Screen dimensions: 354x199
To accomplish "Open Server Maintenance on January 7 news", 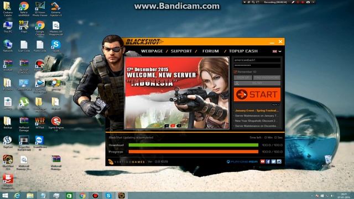I will point(256,116).
